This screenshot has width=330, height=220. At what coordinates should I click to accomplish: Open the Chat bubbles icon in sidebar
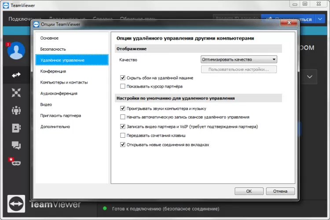tap(16, 145)
